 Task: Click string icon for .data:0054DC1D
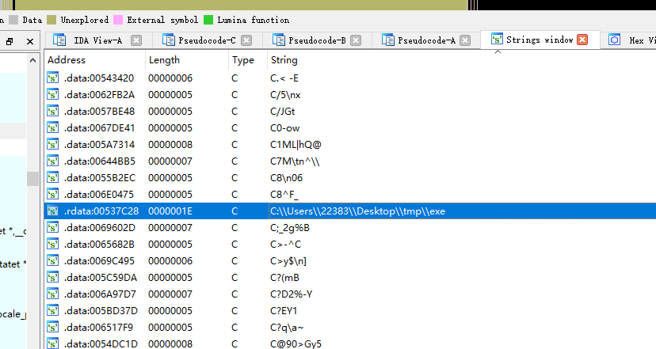(53, 343)
